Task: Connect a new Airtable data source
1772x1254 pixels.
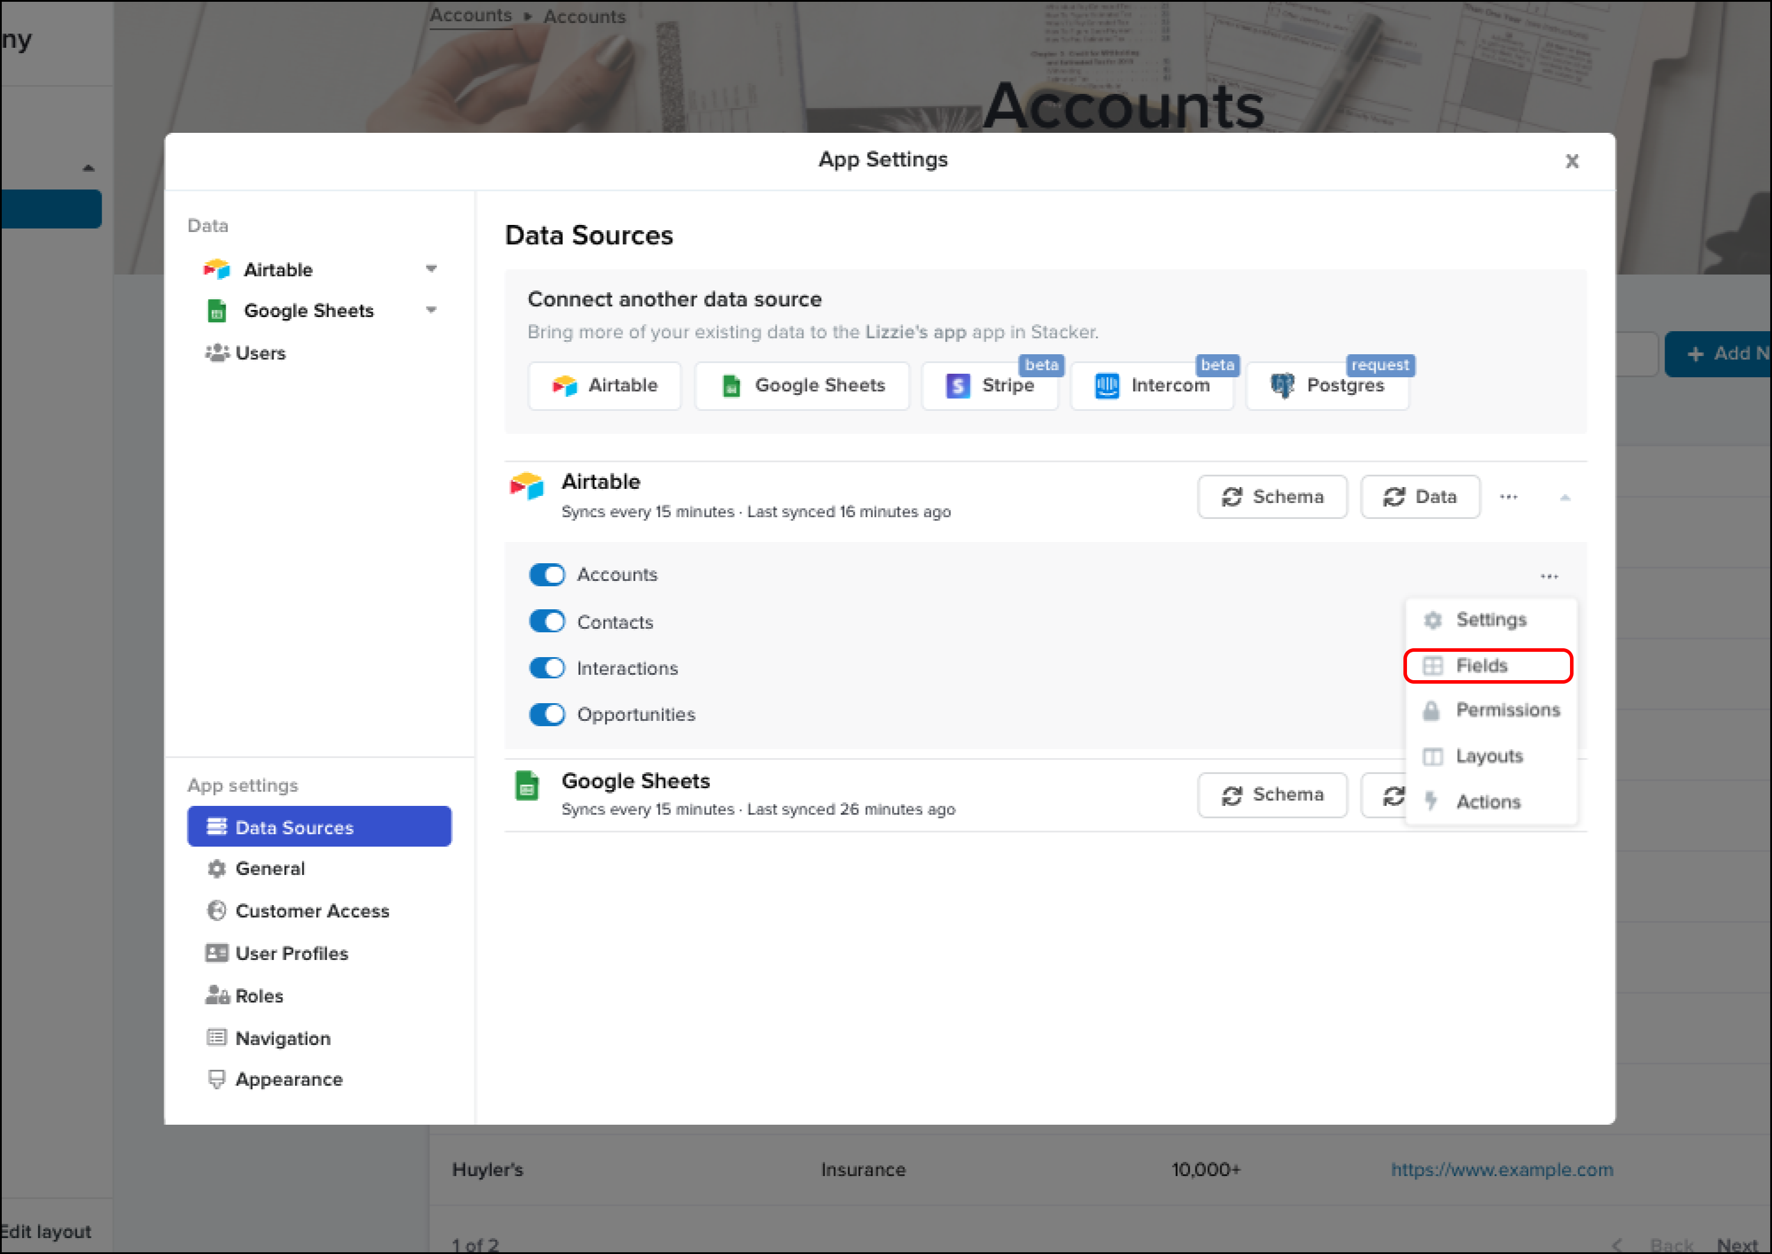Action: 605,386
